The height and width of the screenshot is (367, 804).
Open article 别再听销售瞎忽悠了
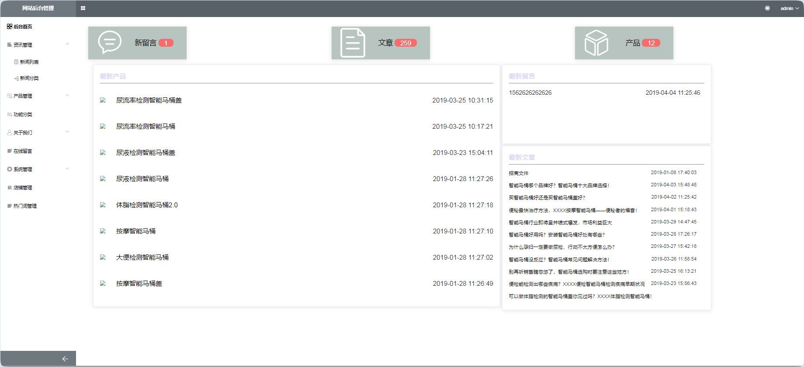coord(569,272)
